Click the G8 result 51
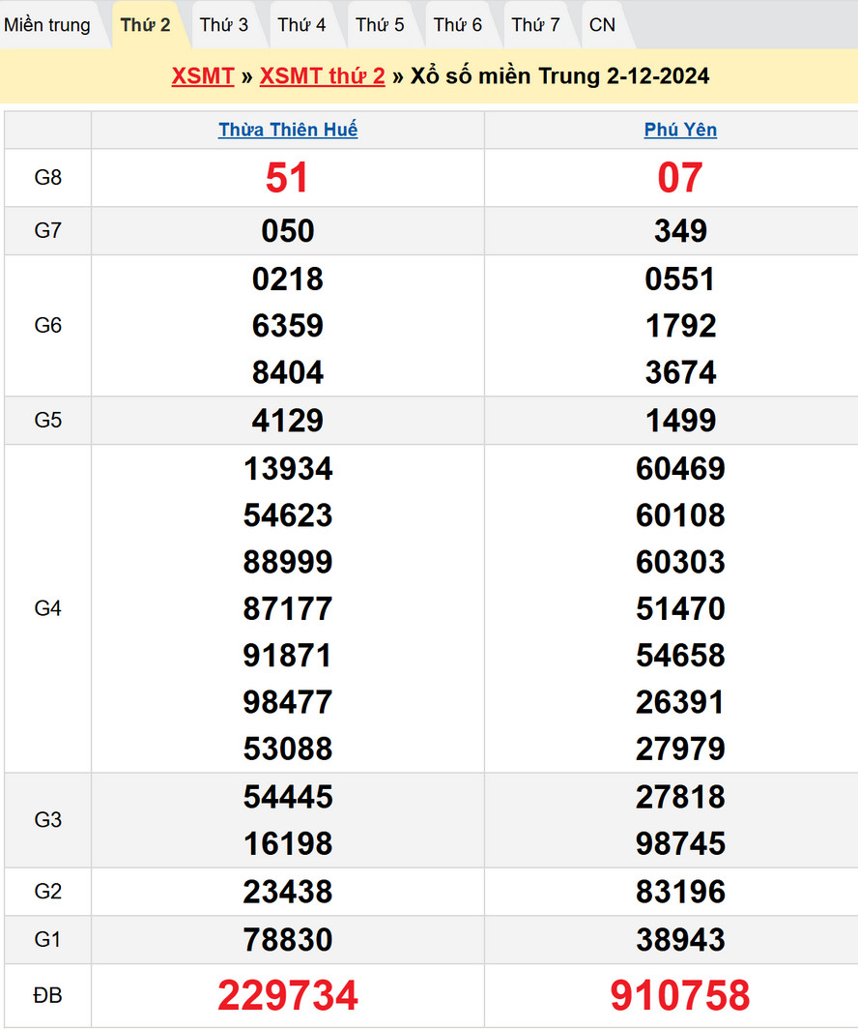The image size is (858, 1029). click(288, 178)
